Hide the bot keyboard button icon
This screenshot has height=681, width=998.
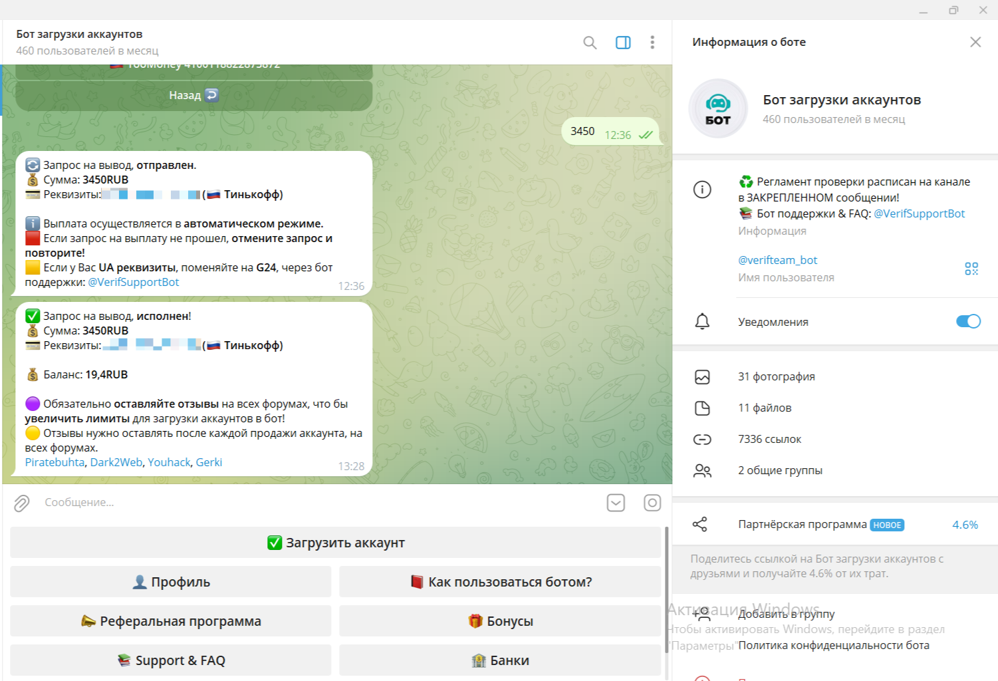tap(616, 503)
